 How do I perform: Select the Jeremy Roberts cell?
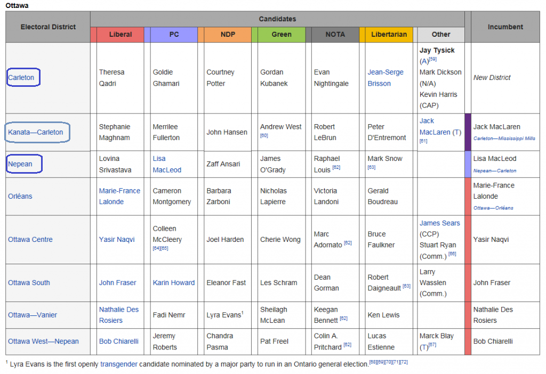[174, 342]
